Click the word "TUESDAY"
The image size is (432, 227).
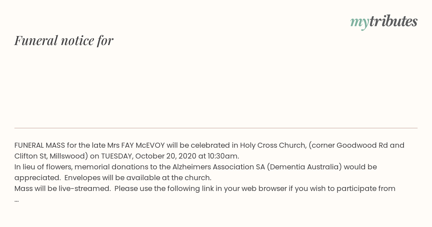tap(117, 156)
